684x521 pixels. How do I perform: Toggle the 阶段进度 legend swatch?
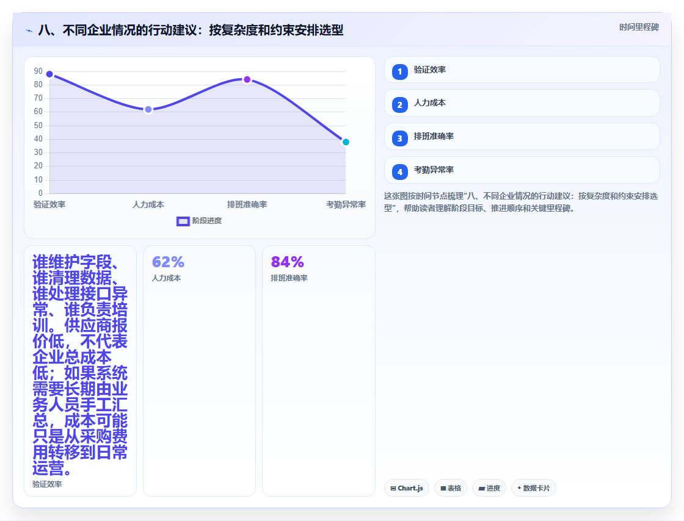click(x=183, y=221)
